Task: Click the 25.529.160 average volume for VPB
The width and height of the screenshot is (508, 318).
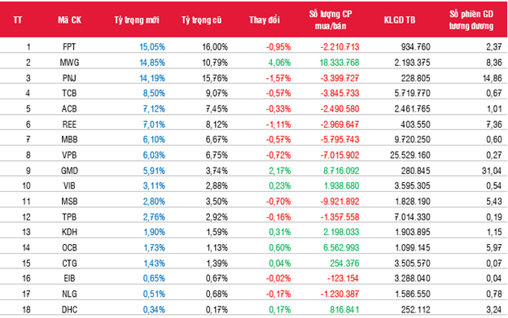Action: 410,155
